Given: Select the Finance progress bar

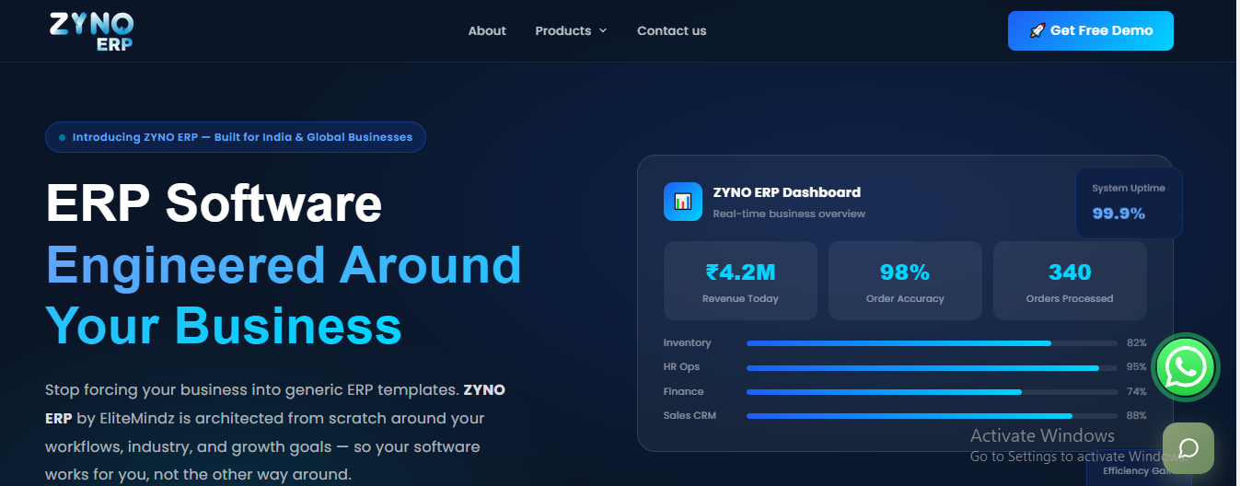Looking at the screenshot, I should (932, 391).
